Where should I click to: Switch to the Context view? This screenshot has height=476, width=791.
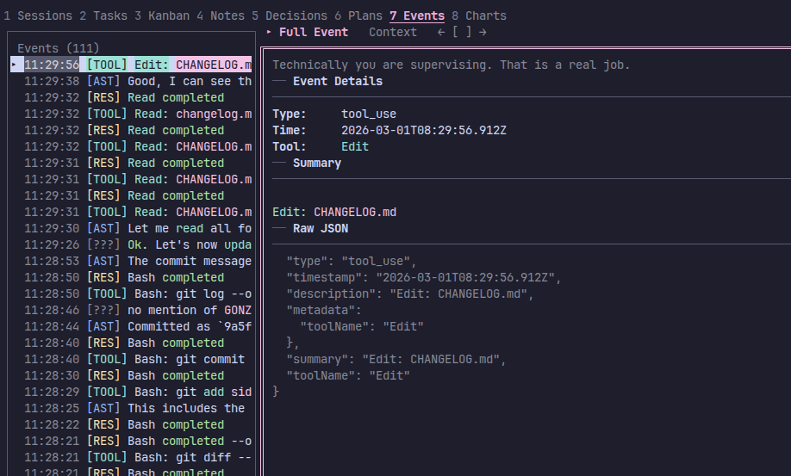393,32
